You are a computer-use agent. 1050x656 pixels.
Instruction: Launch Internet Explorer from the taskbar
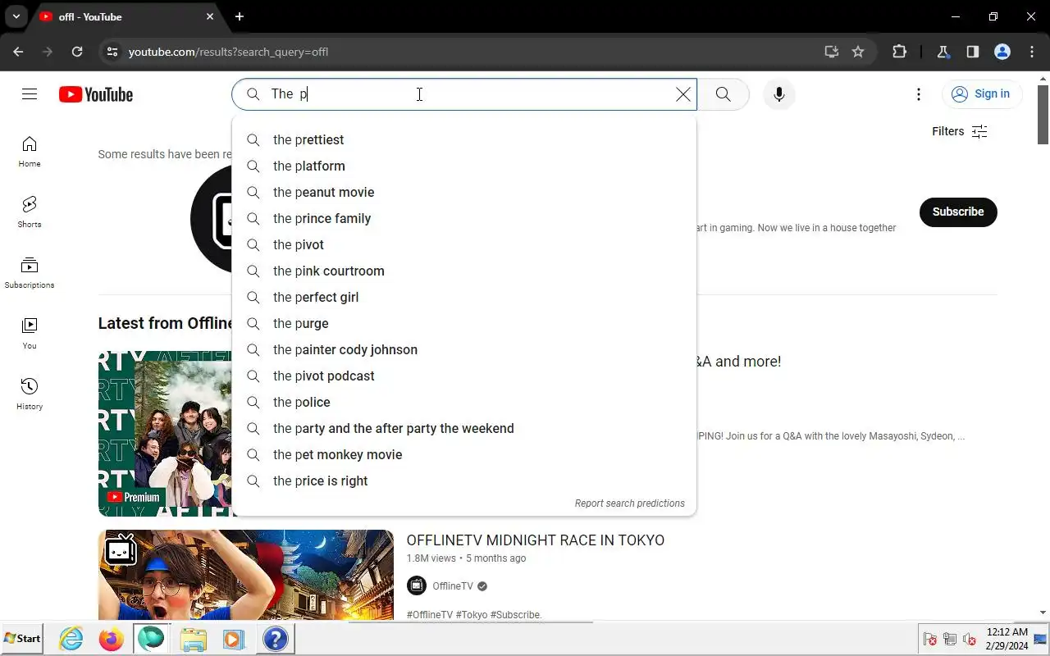tap(71, 639)
